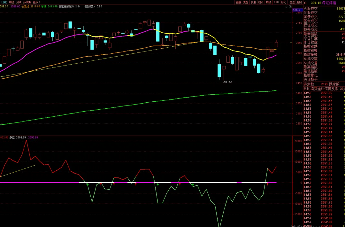Activate the 画线 drawing tool
The image size is (345, 227).
click(269, 2)
